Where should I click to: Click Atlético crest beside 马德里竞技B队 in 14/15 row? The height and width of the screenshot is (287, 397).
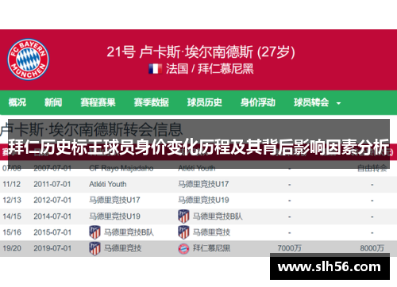click(x=183, y=216)
